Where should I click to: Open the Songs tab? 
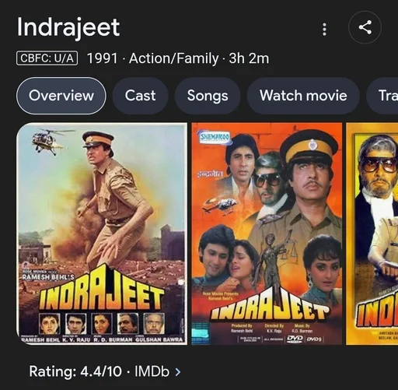click(208, 96)
